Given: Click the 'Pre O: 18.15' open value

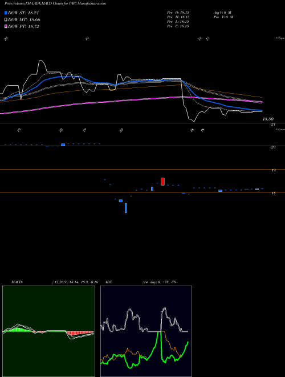Looking at the screenshot, I should click(x=178, y=12).
